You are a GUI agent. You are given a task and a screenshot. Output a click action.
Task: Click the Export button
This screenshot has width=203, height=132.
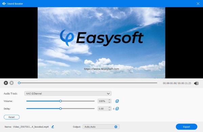point(186,127)
